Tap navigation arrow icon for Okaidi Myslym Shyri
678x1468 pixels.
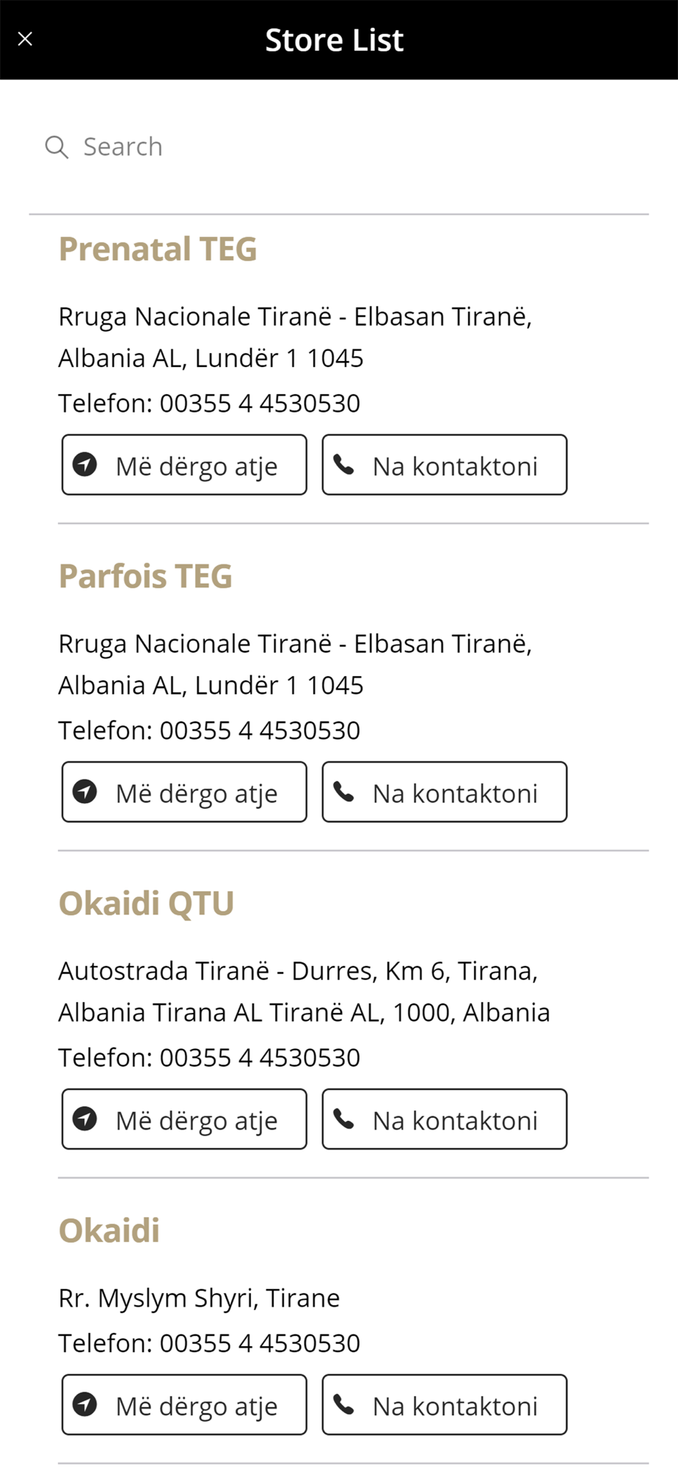[x=85, y=1404]
